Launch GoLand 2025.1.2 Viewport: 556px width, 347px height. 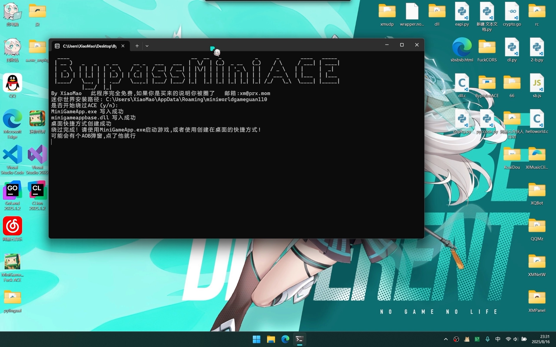click(12, 195)
